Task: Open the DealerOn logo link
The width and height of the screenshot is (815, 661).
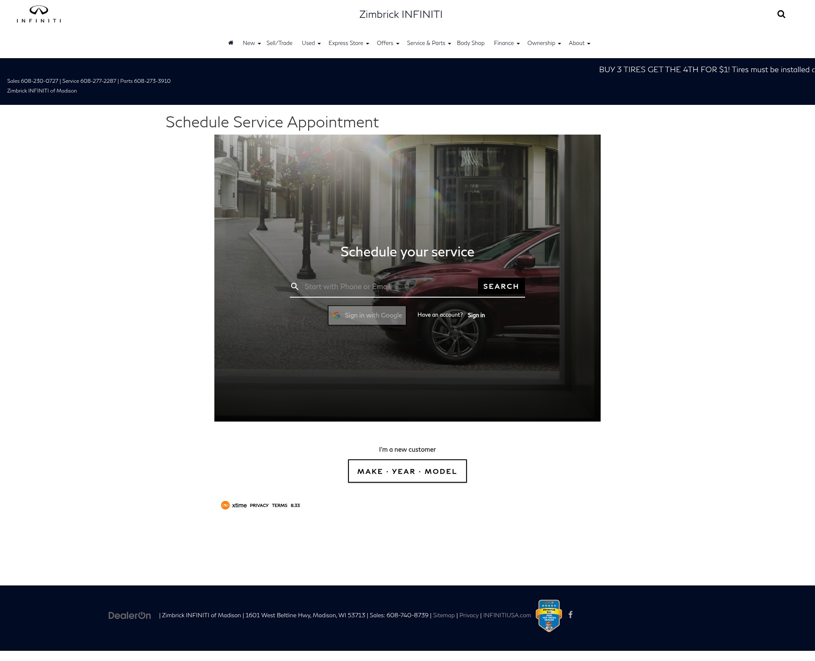Action: coord(129,616)
